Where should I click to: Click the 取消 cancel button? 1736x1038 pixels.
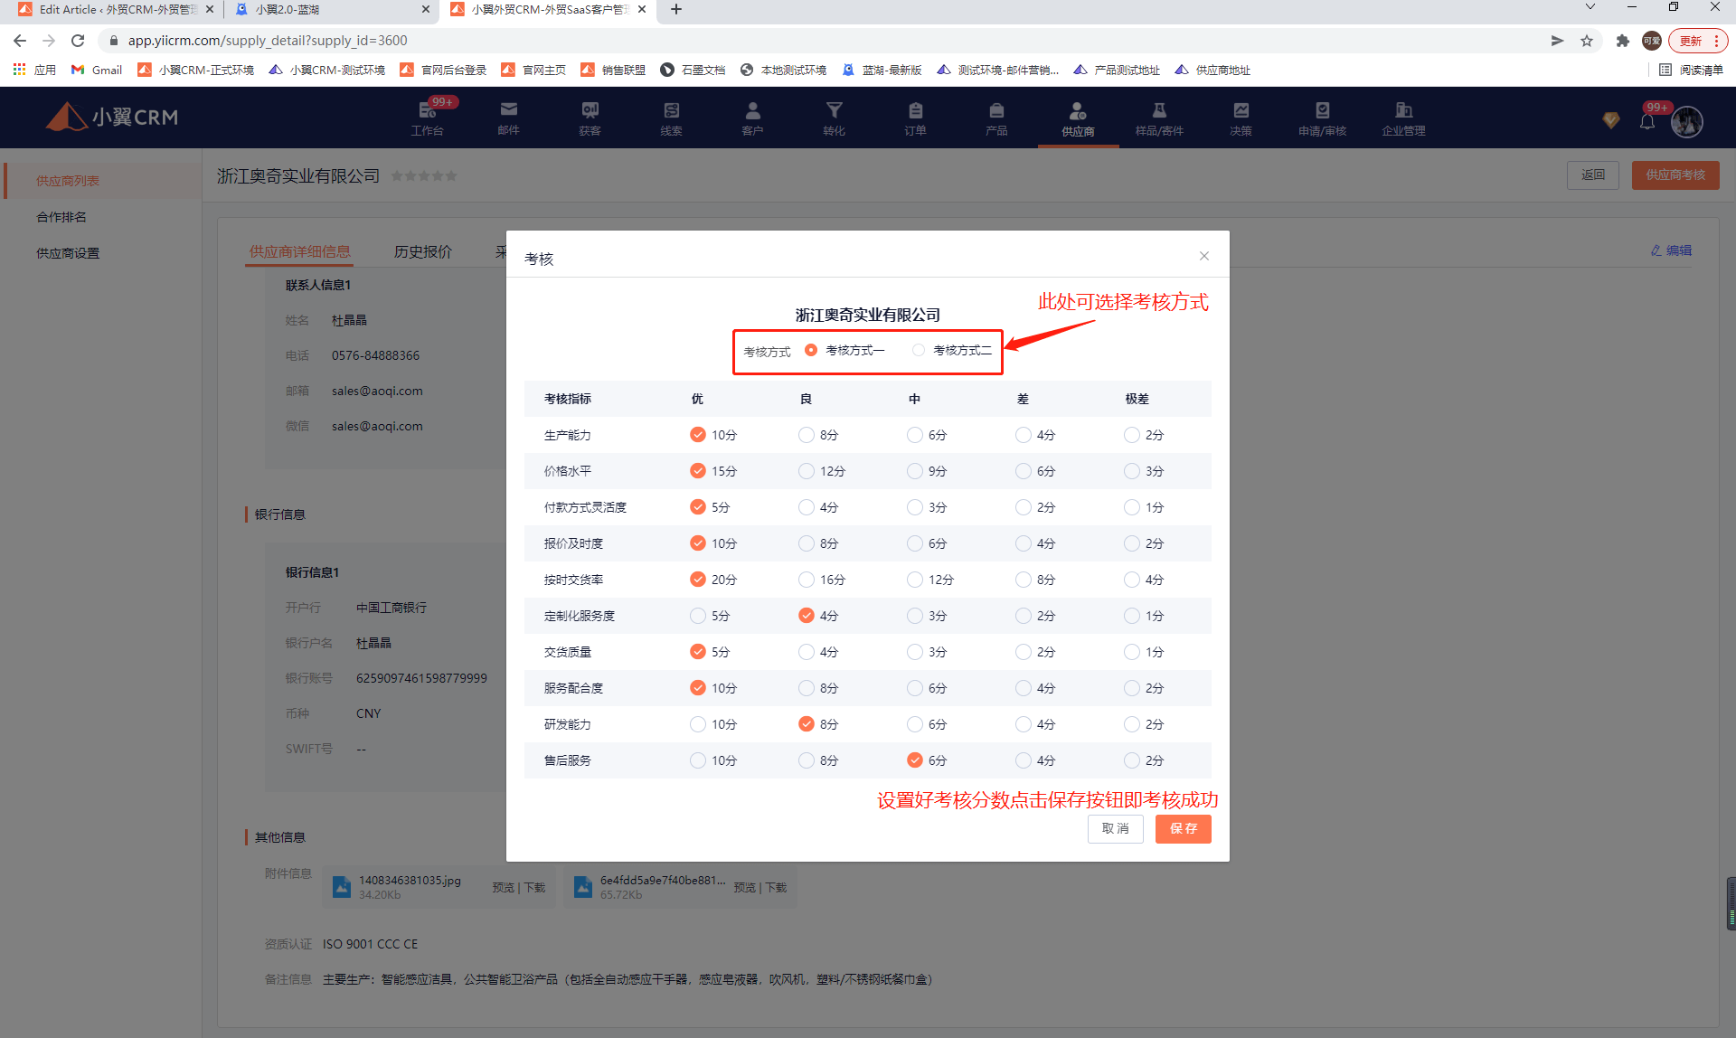click(x=1115, y=828)
